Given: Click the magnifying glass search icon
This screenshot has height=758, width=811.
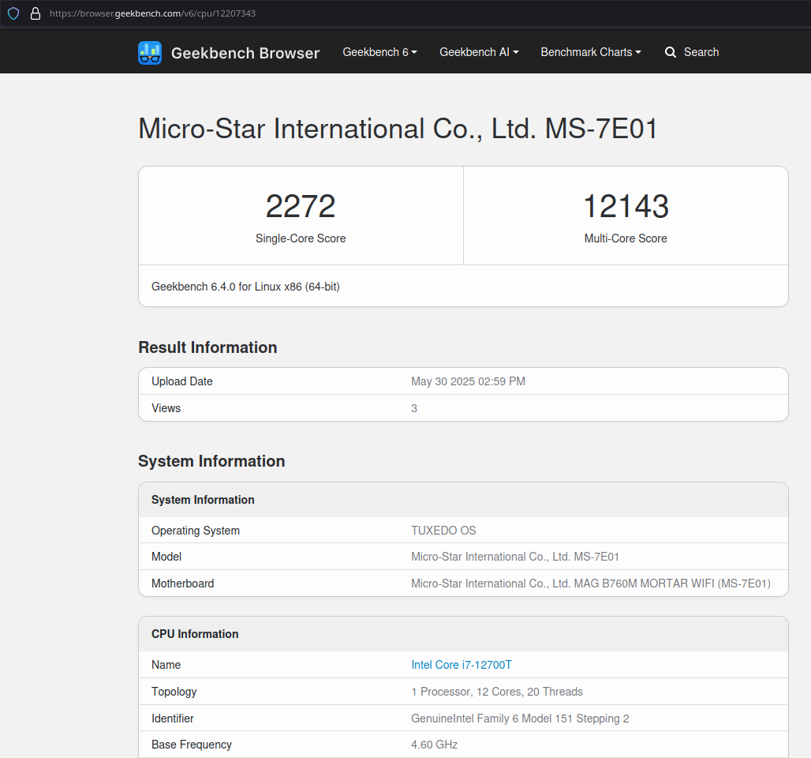Looking at the screenshot, I should click(x=671, y=52).
